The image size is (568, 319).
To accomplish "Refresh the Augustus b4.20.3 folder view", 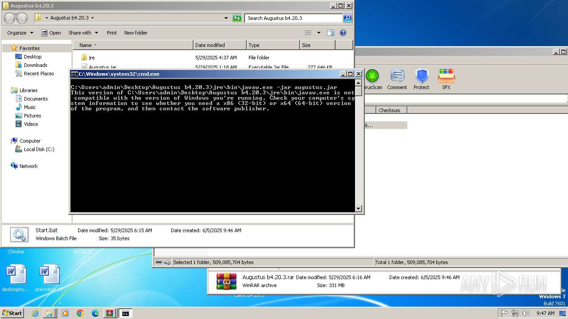I will click(237, 18).
